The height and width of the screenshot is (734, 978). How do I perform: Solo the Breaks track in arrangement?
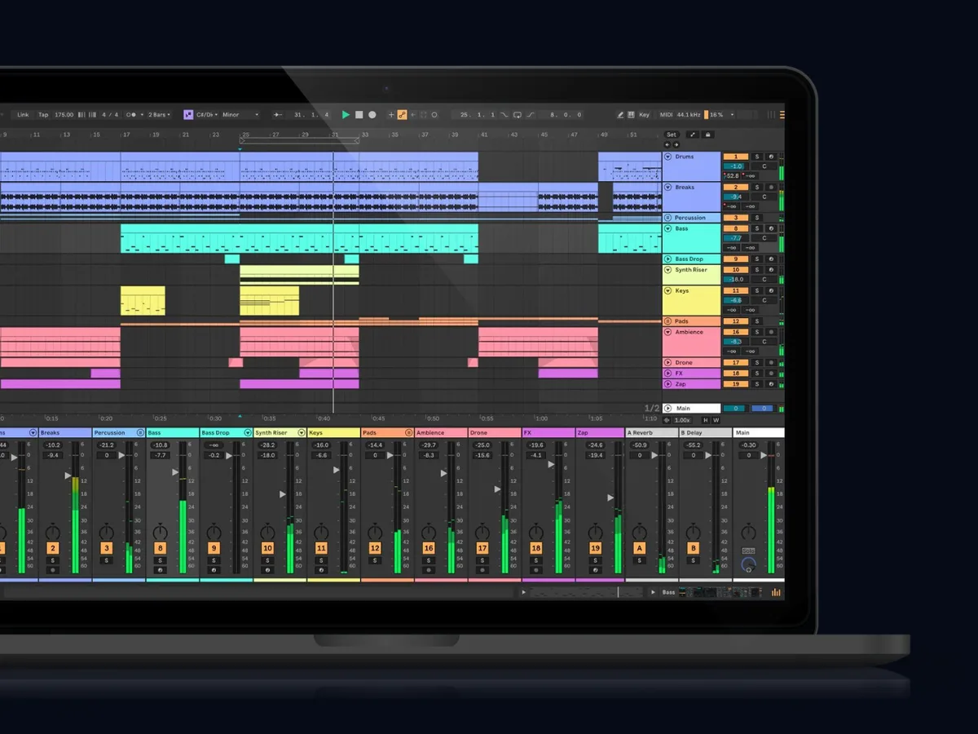pos(756,188)
